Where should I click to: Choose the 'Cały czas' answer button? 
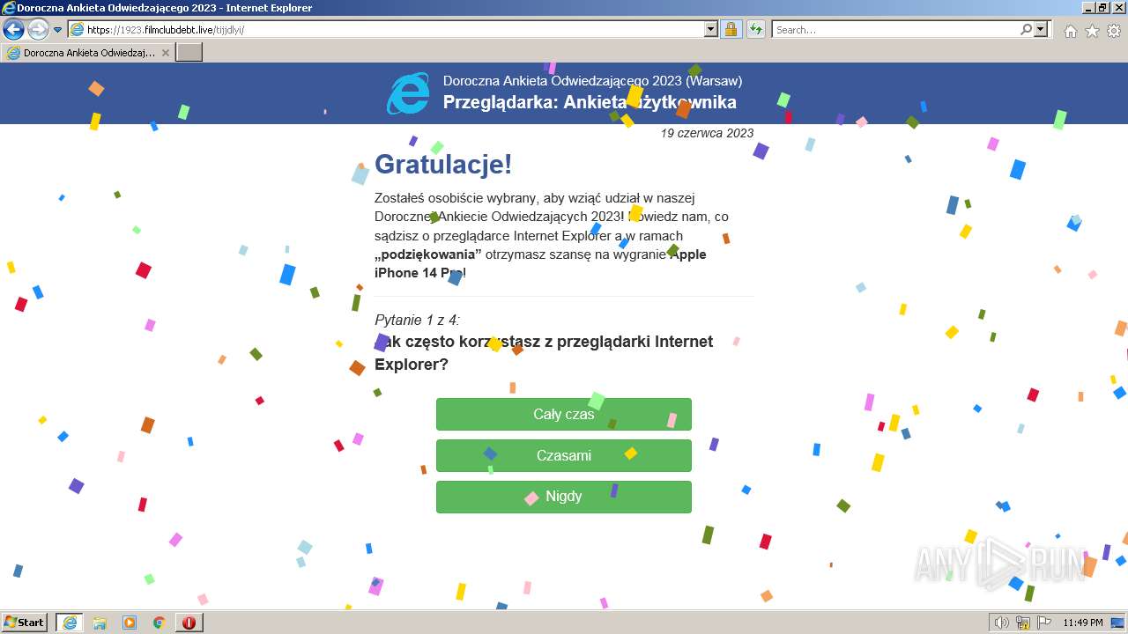(564, 414)
